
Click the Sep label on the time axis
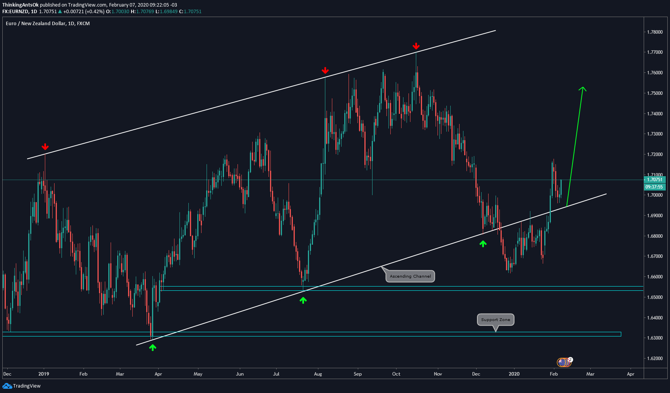[x=358, y=374]
